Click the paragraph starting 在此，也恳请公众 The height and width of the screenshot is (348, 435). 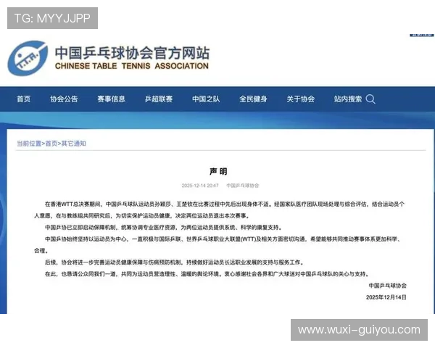point(207,274)
